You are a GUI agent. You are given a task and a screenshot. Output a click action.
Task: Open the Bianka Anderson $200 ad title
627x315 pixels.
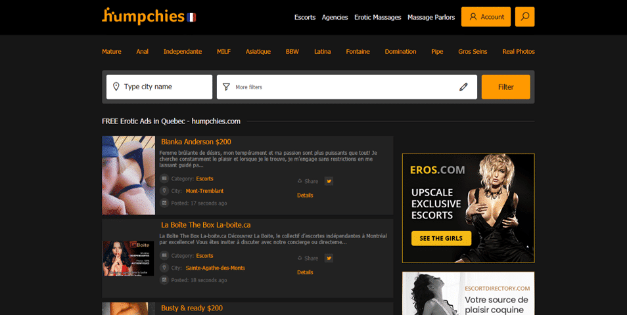coord(196,142)
